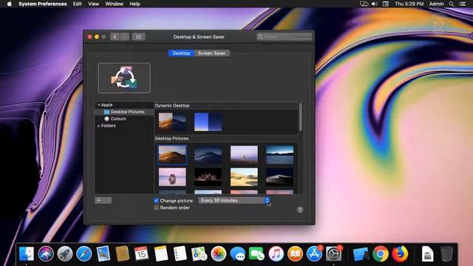The height and width of the screenshot is (266, 473).
Task: Click the Admin user menu
Action: click(436, 4)
